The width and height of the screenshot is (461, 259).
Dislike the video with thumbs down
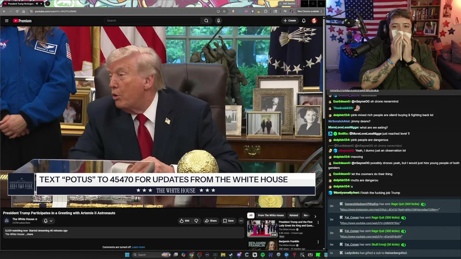(x=196, y=221)
